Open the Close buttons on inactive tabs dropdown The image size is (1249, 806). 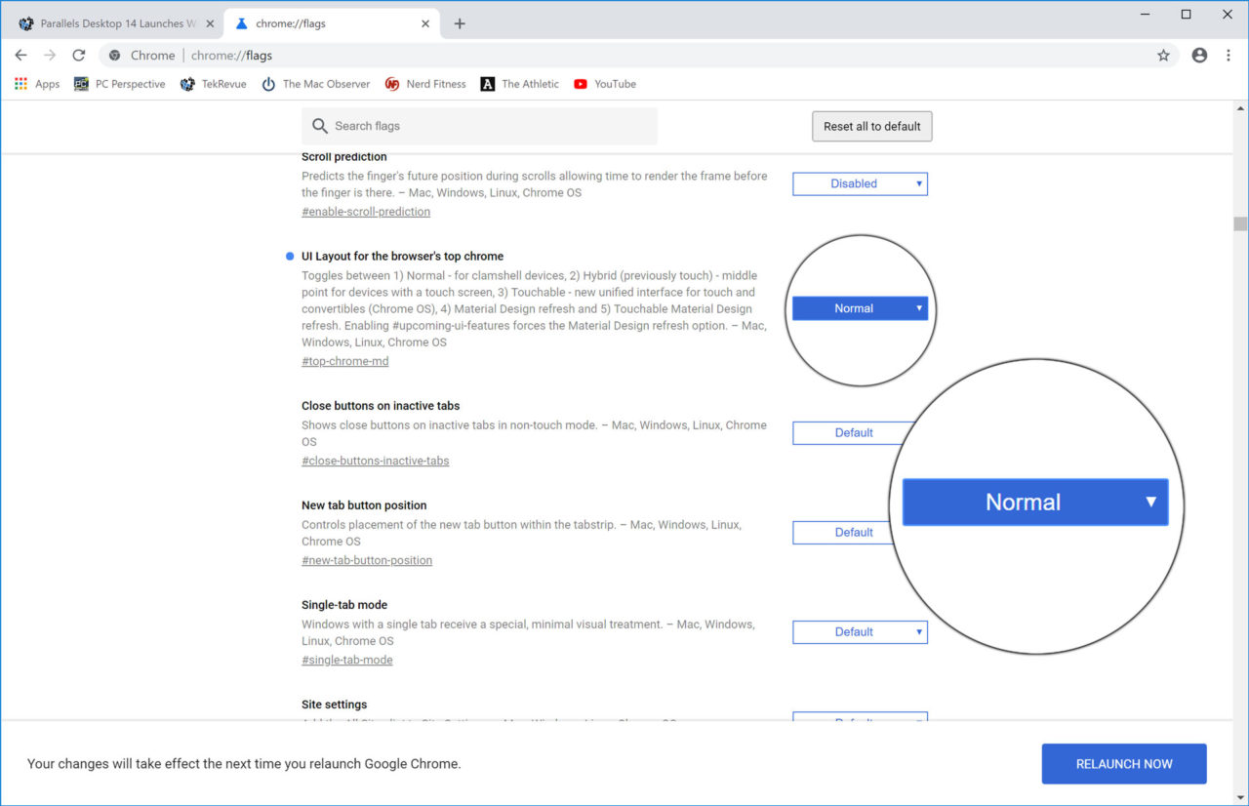854,433
